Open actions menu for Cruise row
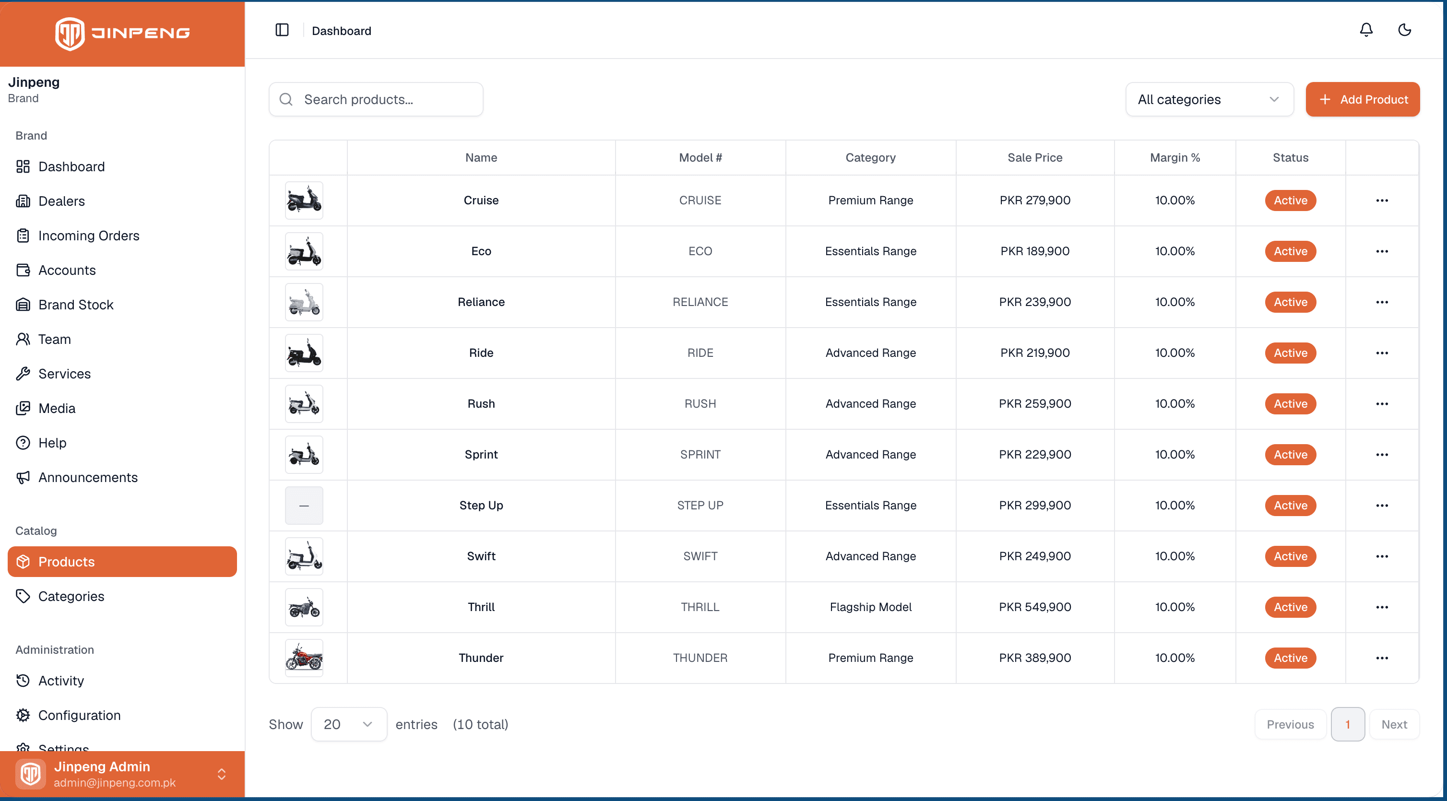 click(x=1382, y=200)
